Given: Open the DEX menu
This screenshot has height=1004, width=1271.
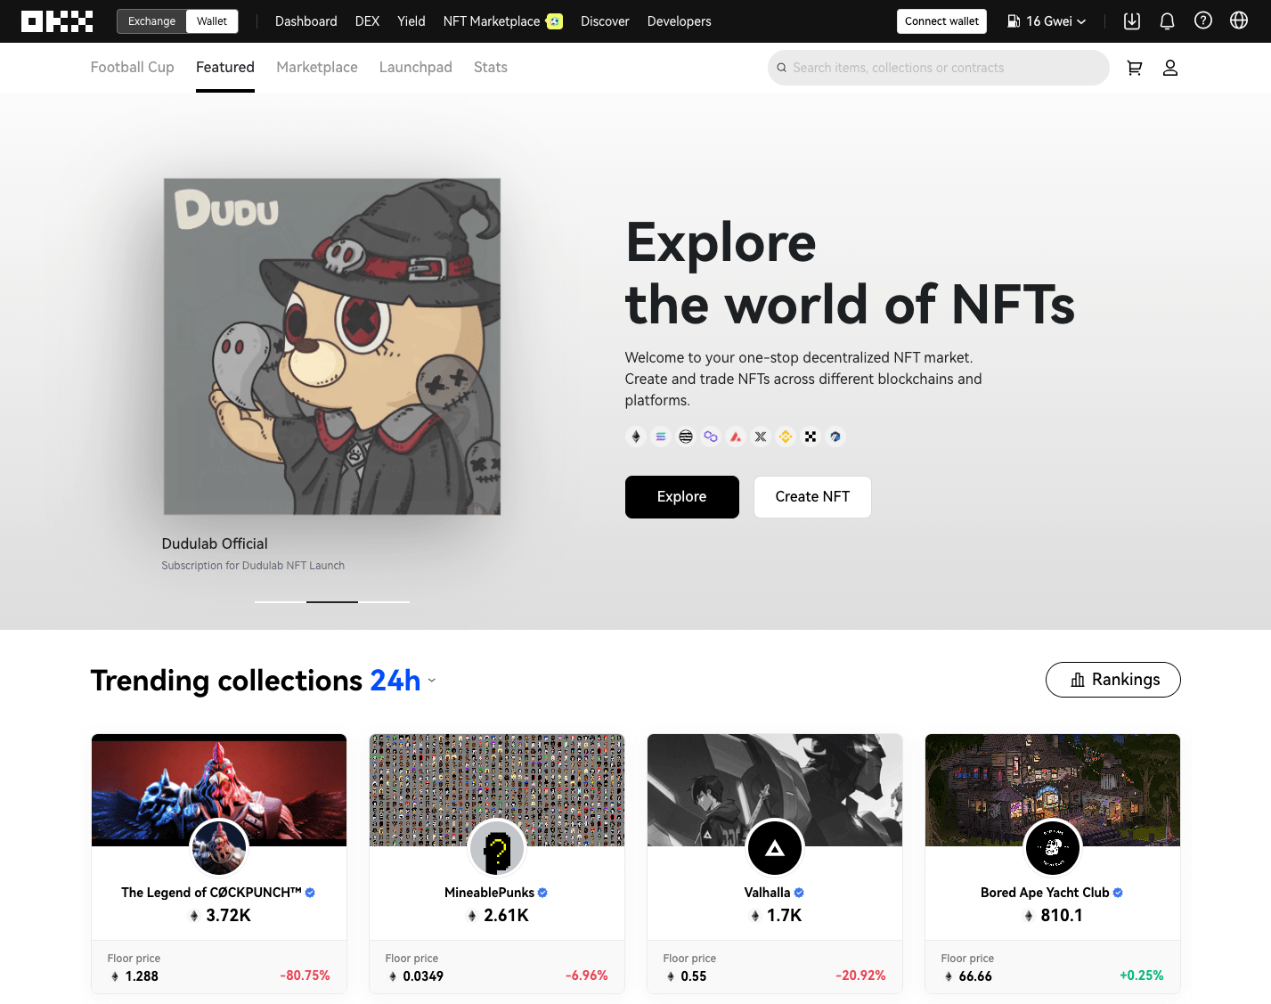Looking at the screenshot, I should coord(368,21).
